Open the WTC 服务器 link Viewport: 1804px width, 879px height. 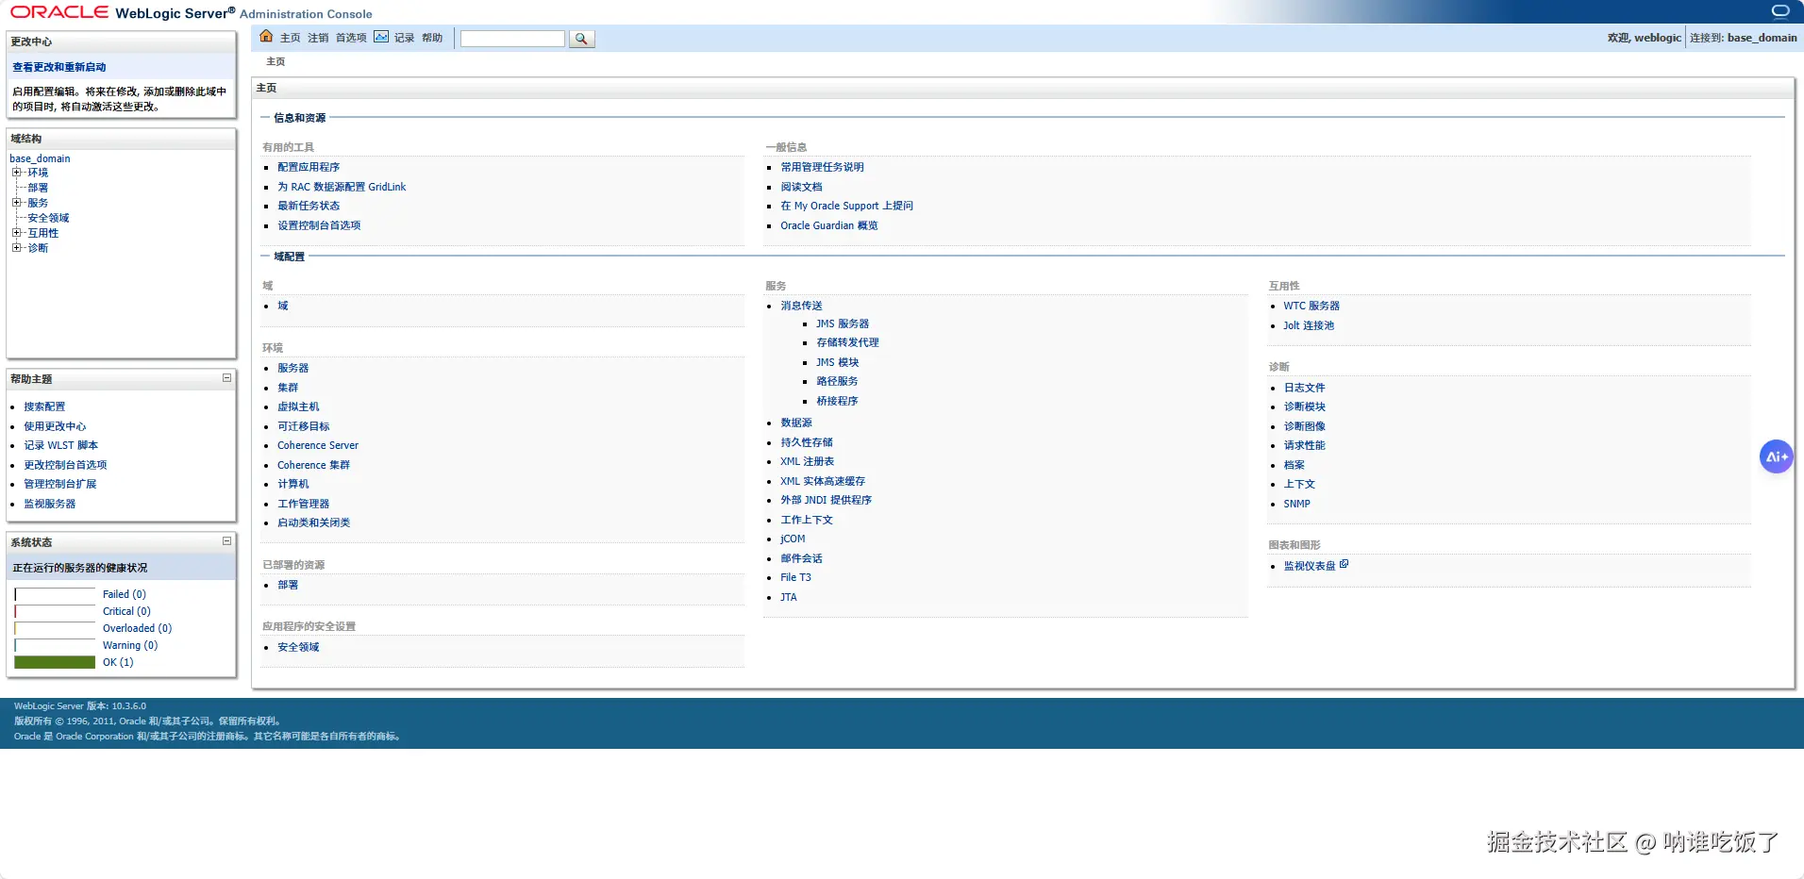(x=1311, y=306)
